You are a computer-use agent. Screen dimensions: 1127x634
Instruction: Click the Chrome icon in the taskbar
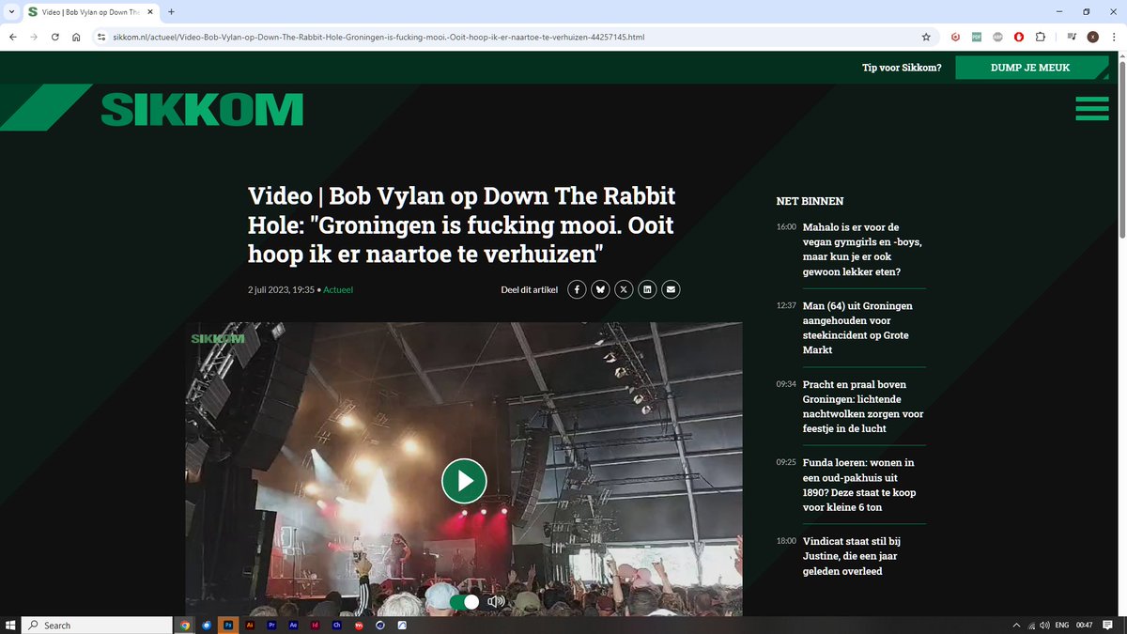[x=185, y=625]
